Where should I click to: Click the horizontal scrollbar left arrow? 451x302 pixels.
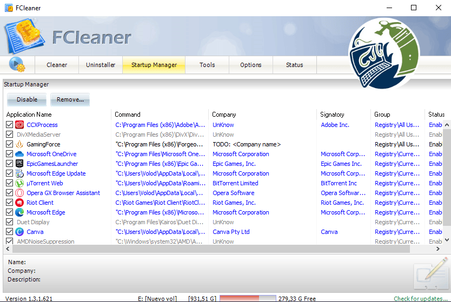8,249
